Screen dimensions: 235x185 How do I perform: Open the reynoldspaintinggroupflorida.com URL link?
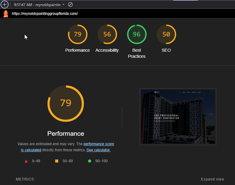tap(45, 14)
